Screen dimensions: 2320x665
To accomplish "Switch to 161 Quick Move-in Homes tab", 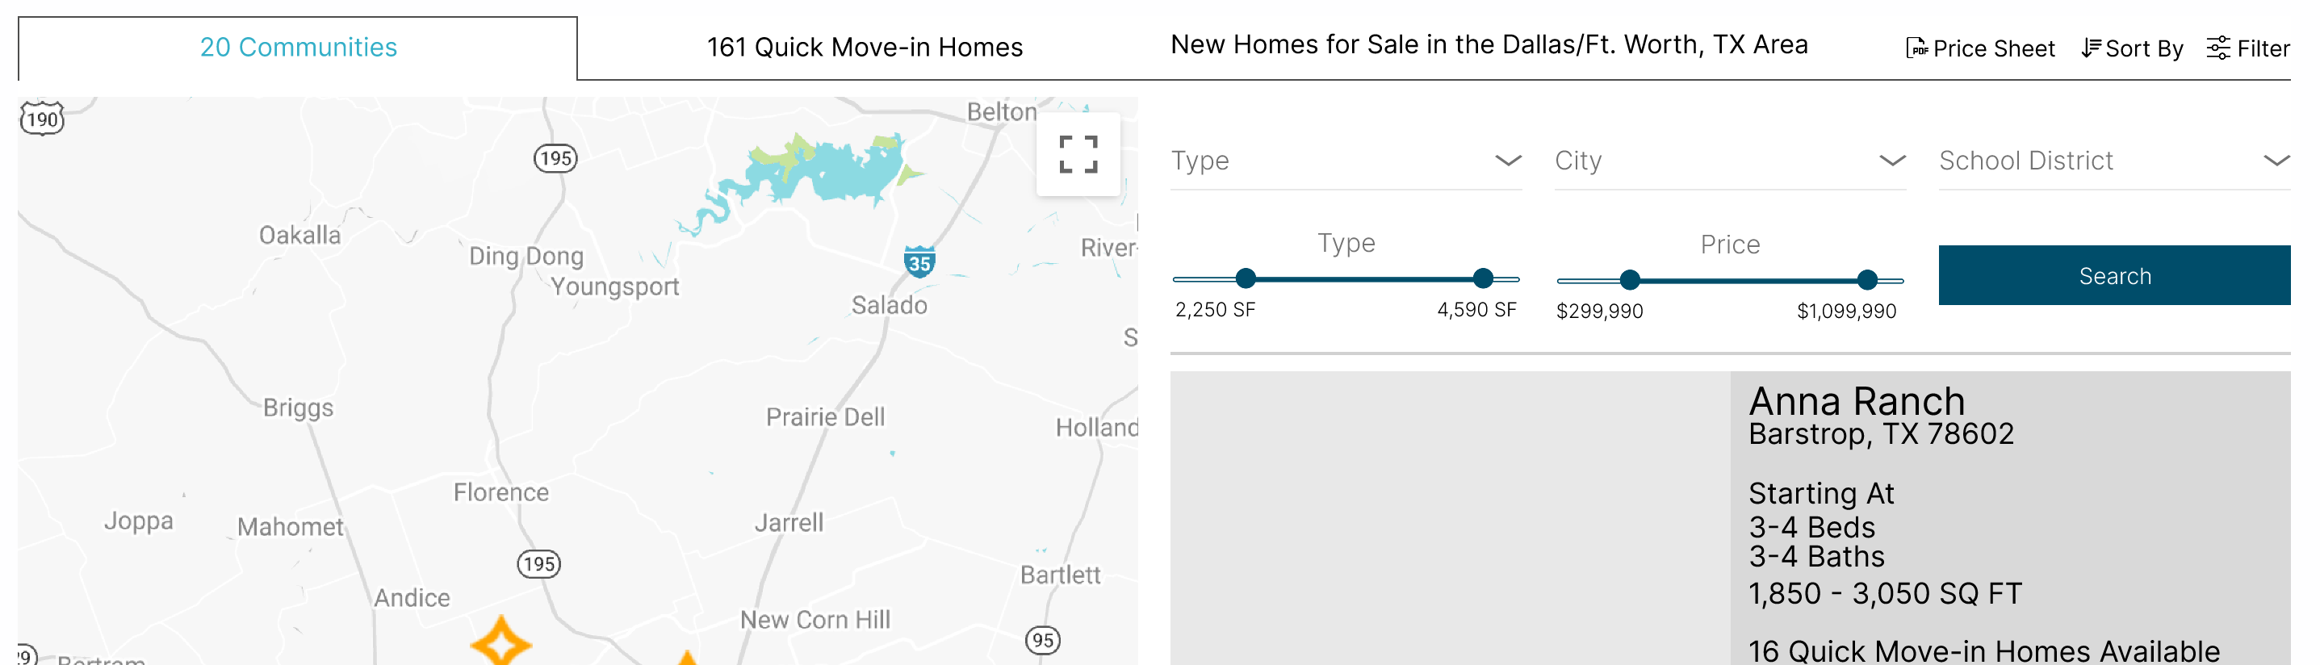I will [864, 48].
